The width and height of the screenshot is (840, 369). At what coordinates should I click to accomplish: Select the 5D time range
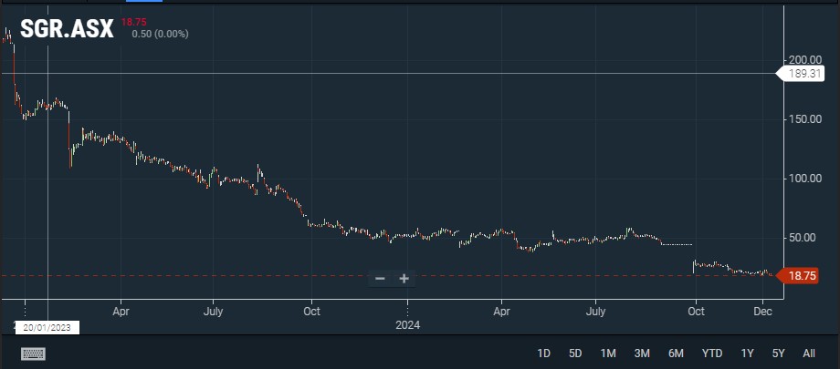pyautogui.click(x=575, y=354)
